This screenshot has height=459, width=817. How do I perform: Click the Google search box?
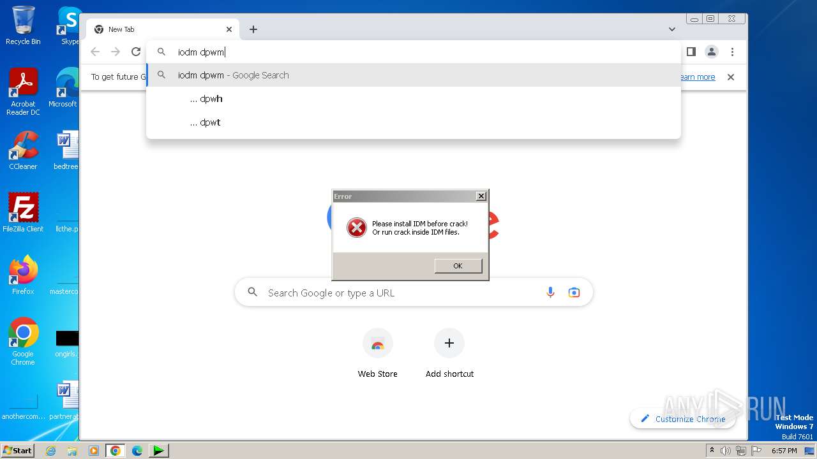414,293
